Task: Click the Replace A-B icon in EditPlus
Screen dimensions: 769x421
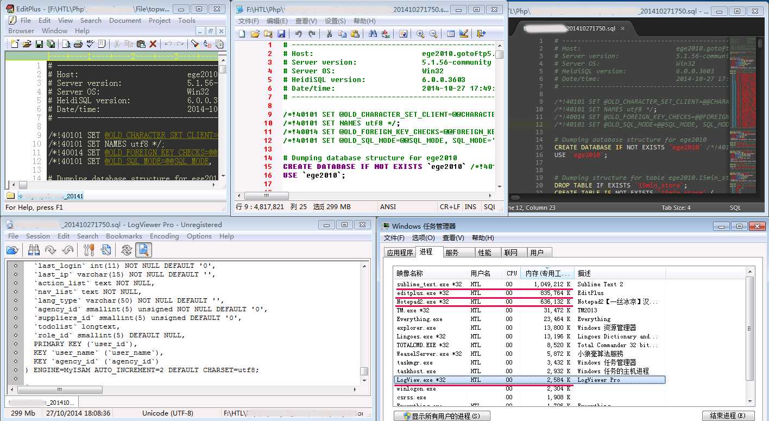Action: click(x=207, y=44)
